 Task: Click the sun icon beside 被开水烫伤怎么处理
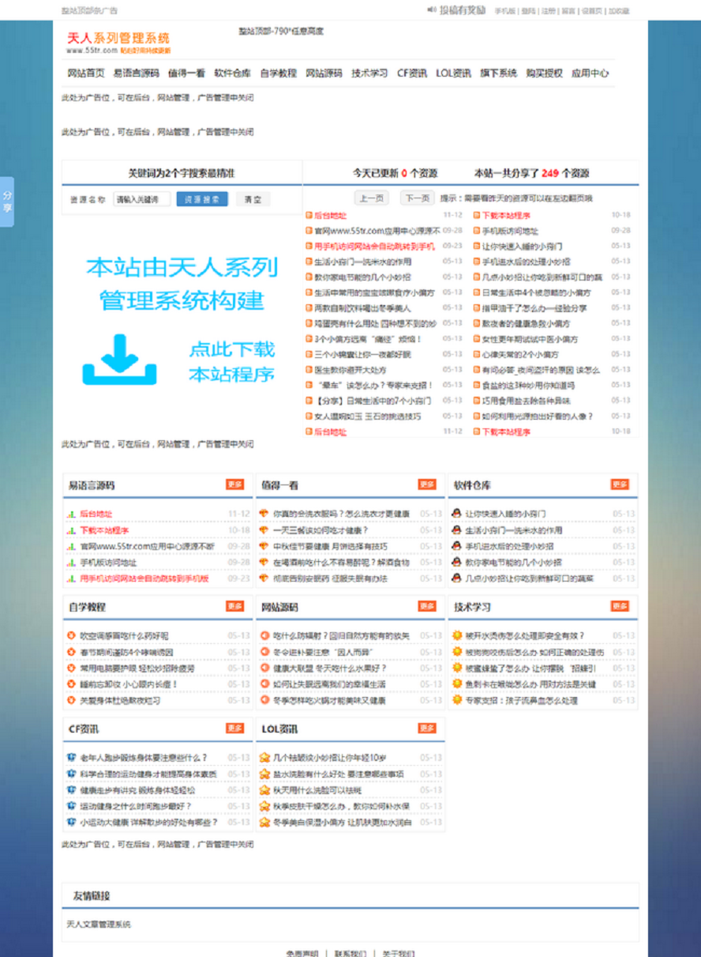tap(456, 635)
